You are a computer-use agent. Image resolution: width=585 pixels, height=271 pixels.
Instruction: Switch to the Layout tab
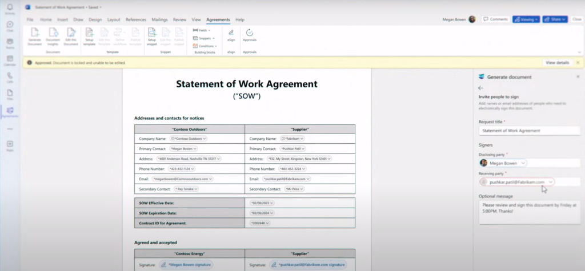[114, 19]
